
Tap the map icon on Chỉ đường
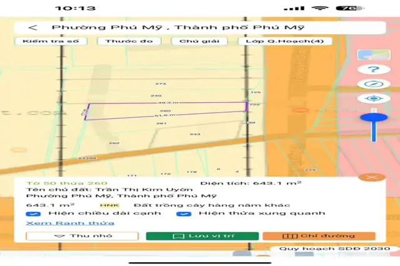[x=290, y=236]
